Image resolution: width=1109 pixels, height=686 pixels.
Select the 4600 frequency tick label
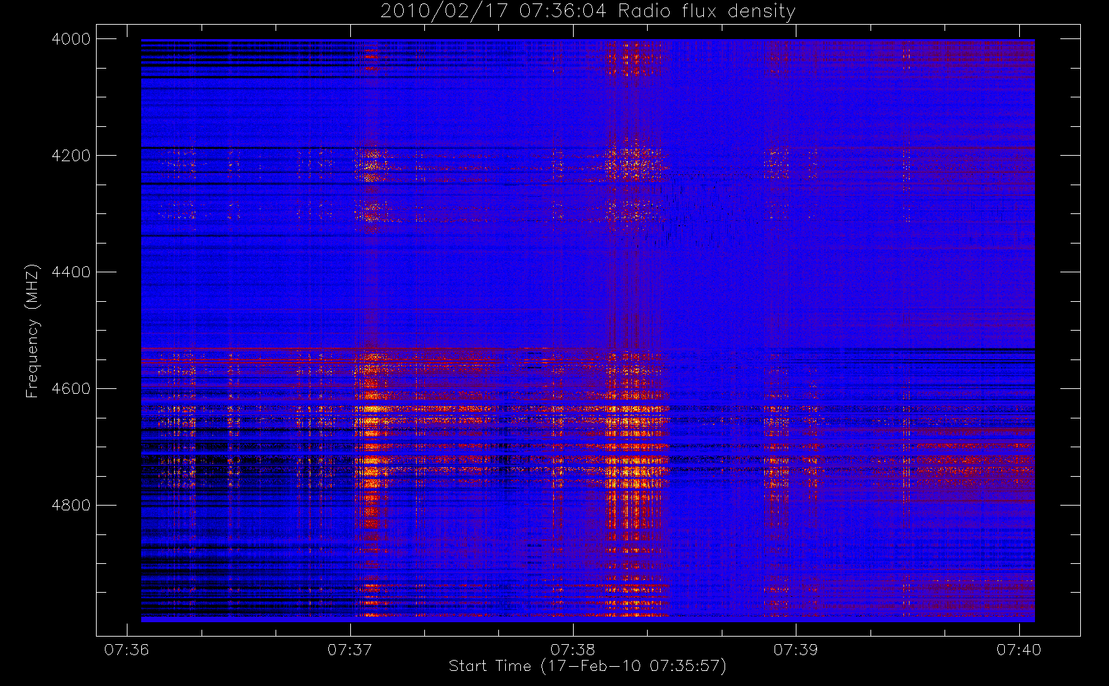(71, 389)
